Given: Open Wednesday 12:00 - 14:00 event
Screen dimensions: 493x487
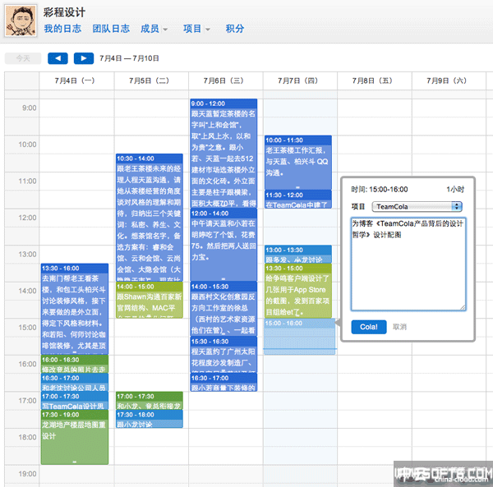Looking at the screenshot, I should click(x=223, y=245).
